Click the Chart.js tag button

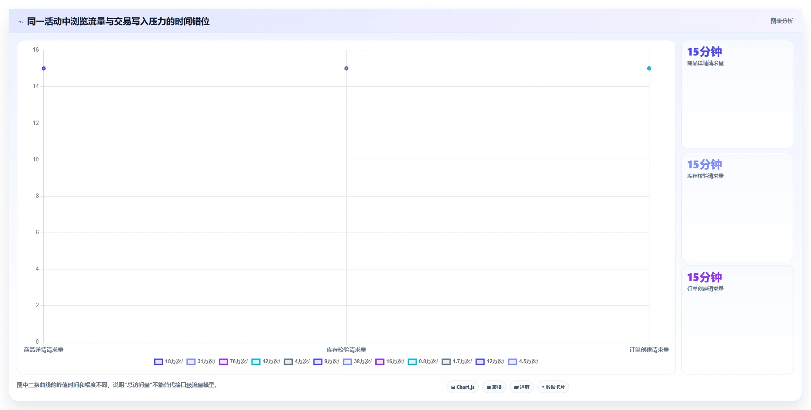pyautogui.click(x=463, y=387)
